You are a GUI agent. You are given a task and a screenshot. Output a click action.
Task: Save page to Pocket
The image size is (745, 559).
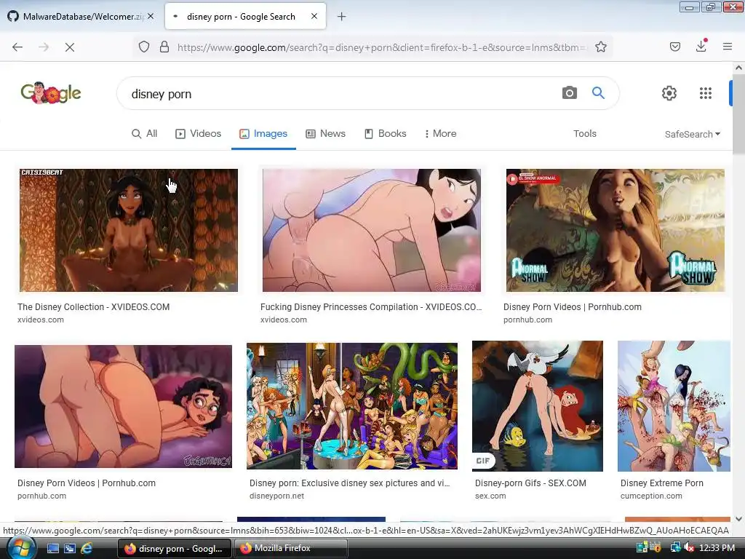click(x=675, y=47)
